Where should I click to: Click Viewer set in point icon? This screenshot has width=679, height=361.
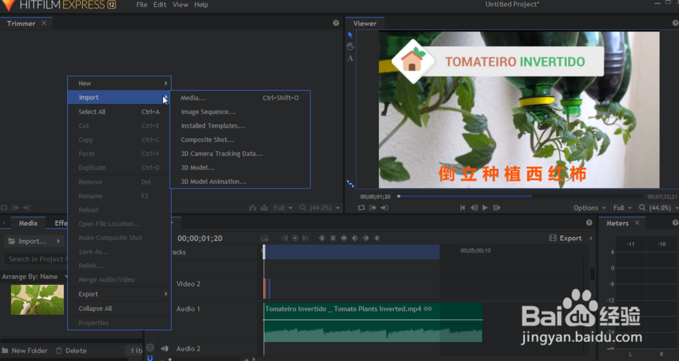tap(372, 208)
